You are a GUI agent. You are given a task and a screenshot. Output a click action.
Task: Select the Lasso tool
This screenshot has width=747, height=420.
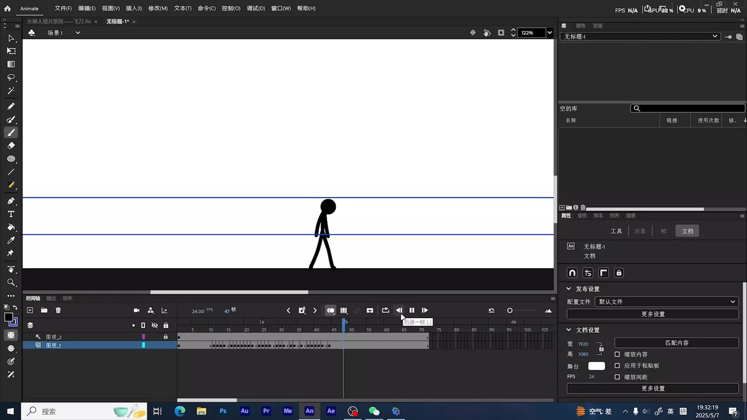[x=11, y=77]
